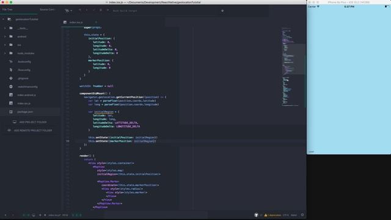This screenshot has height=220, width=391.
Task: Collapse the geolocationTutorial root chevron
Action: click(3, 19)
